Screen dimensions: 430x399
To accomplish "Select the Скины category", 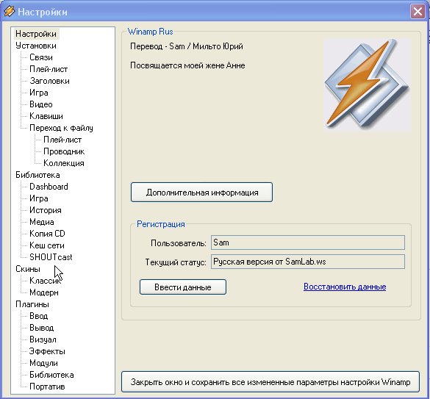I will pyautogui.click(x=28, y=269).
